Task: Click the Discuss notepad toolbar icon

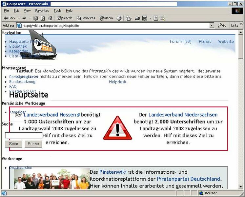Action: click(x=156, y=18)
